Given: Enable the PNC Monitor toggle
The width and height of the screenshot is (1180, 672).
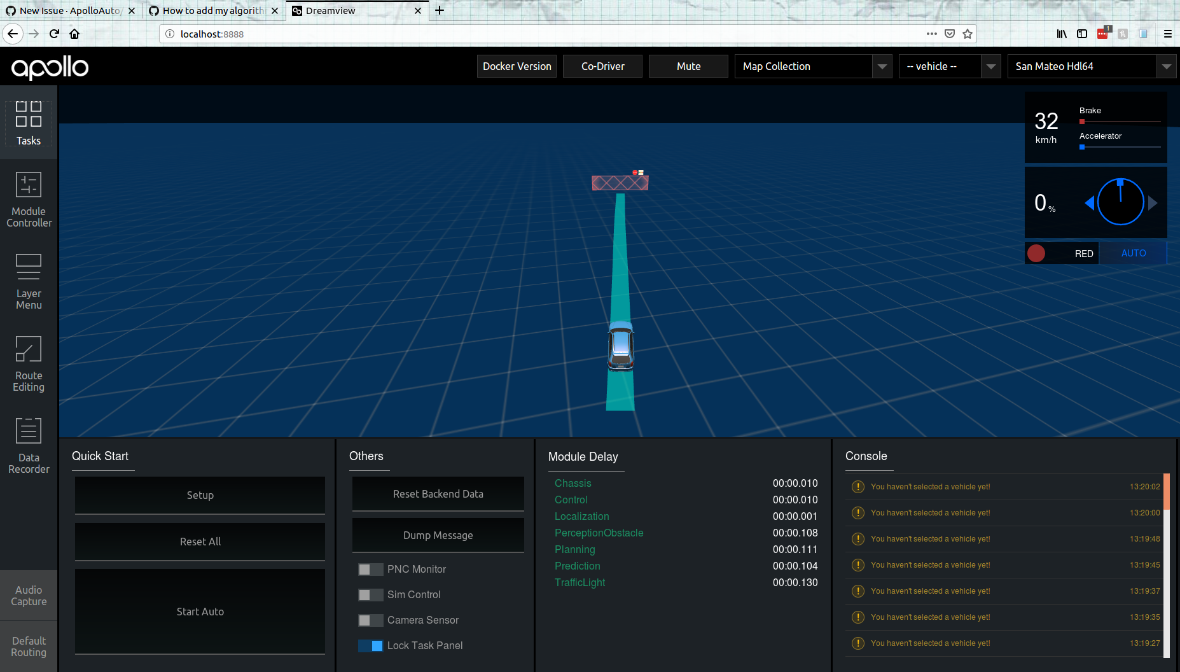Looking at the screenshot, I should 370,569.
